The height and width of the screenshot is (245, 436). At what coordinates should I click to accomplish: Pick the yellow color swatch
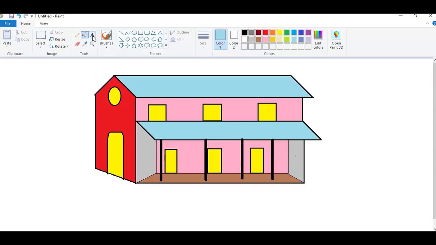(280, 32)
